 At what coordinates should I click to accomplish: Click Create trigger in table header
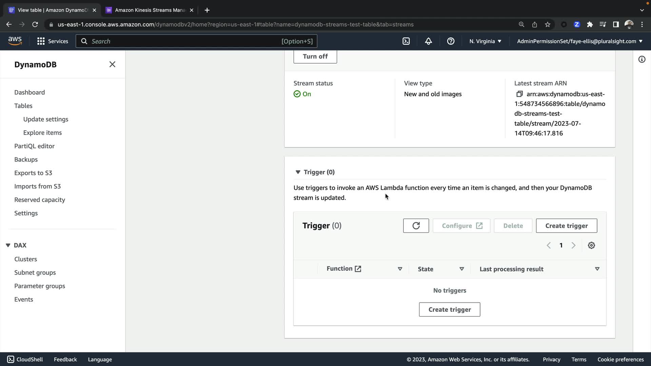click(566, 226)
